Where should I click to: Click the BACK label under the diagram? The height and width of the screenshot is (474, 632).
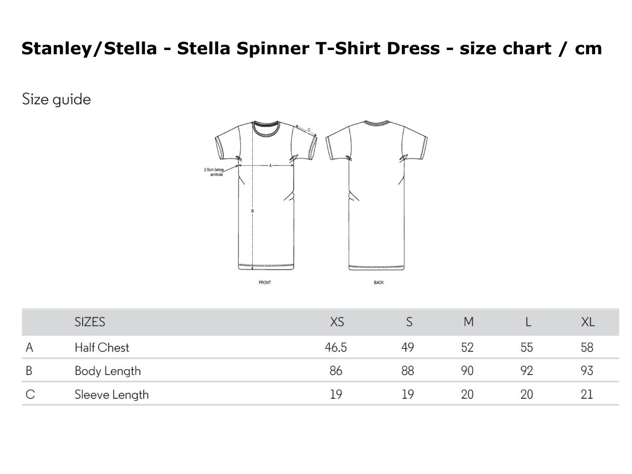(379, 283)
